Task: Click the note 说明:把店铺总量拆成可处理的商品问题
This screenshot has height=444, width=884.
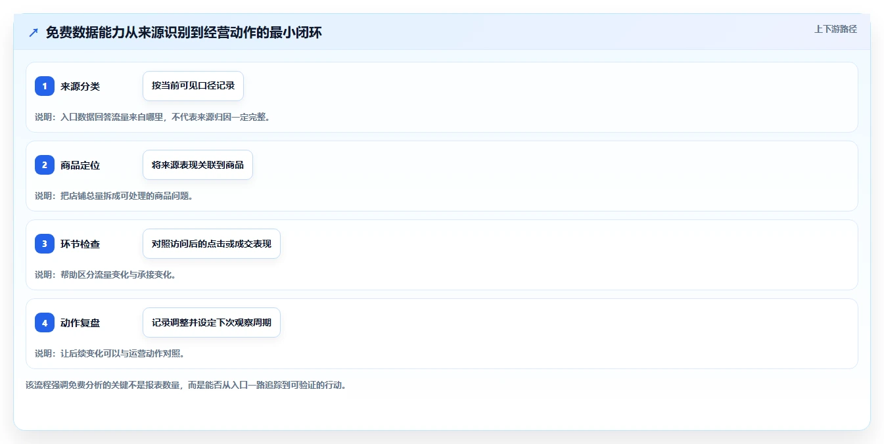Action: [x=114, y=196]
